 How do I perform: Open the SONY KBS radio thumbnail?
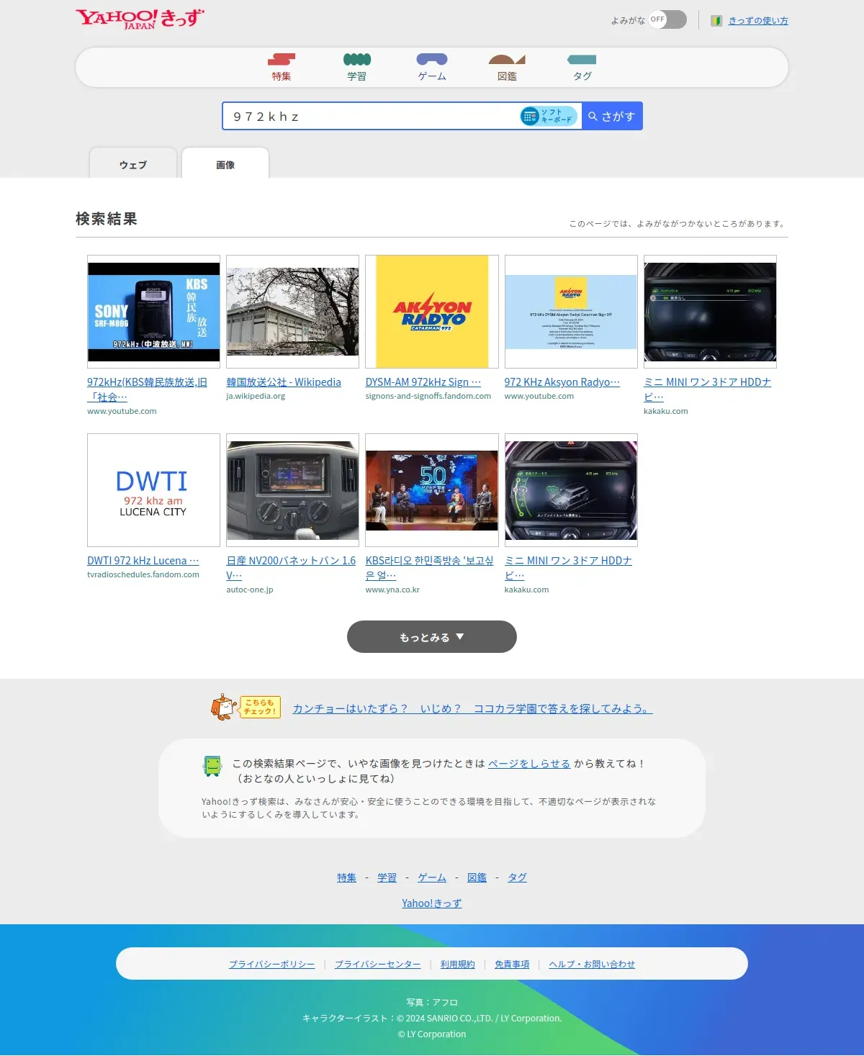click(x=153, y=312)
